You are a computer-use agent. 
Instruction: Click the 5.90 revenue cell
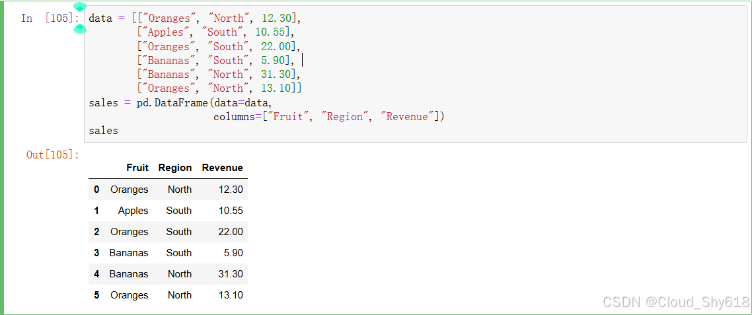(x=233, y=253)
